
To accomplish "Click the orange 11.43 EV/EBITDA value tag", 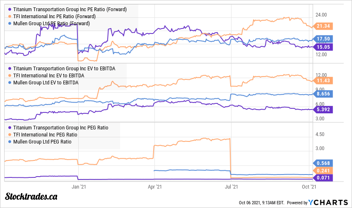I will [x=325, y=80].
